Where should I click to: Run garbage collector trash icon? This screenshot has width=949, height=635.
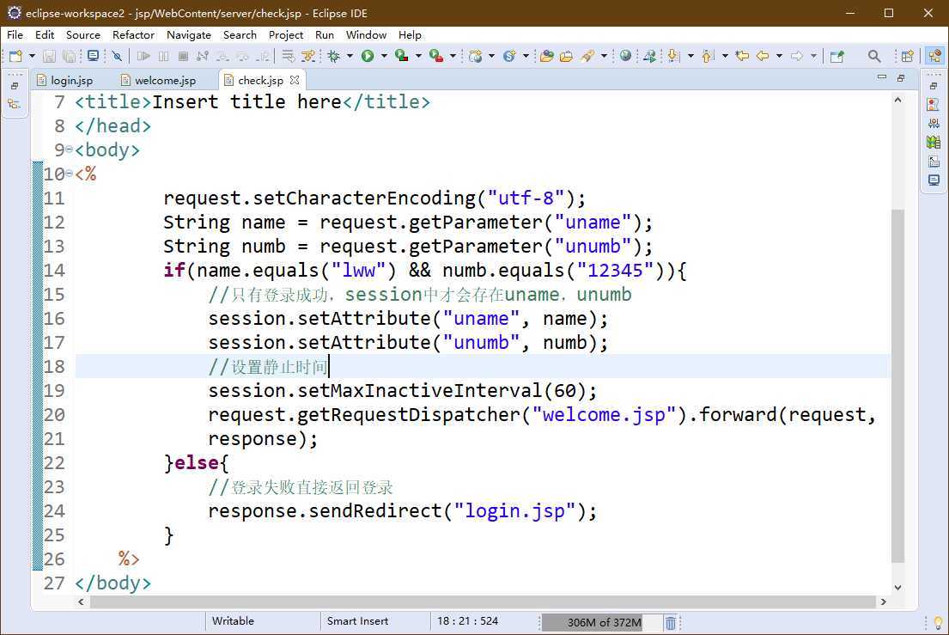[671, 622]
